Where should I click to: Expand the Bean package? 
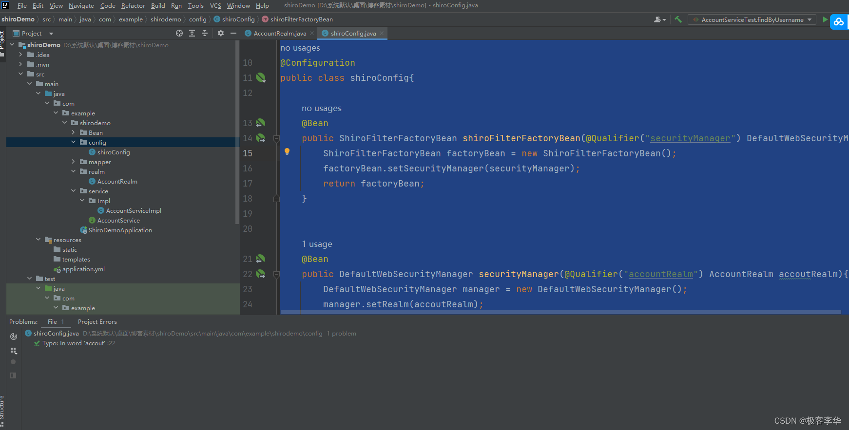73,132
